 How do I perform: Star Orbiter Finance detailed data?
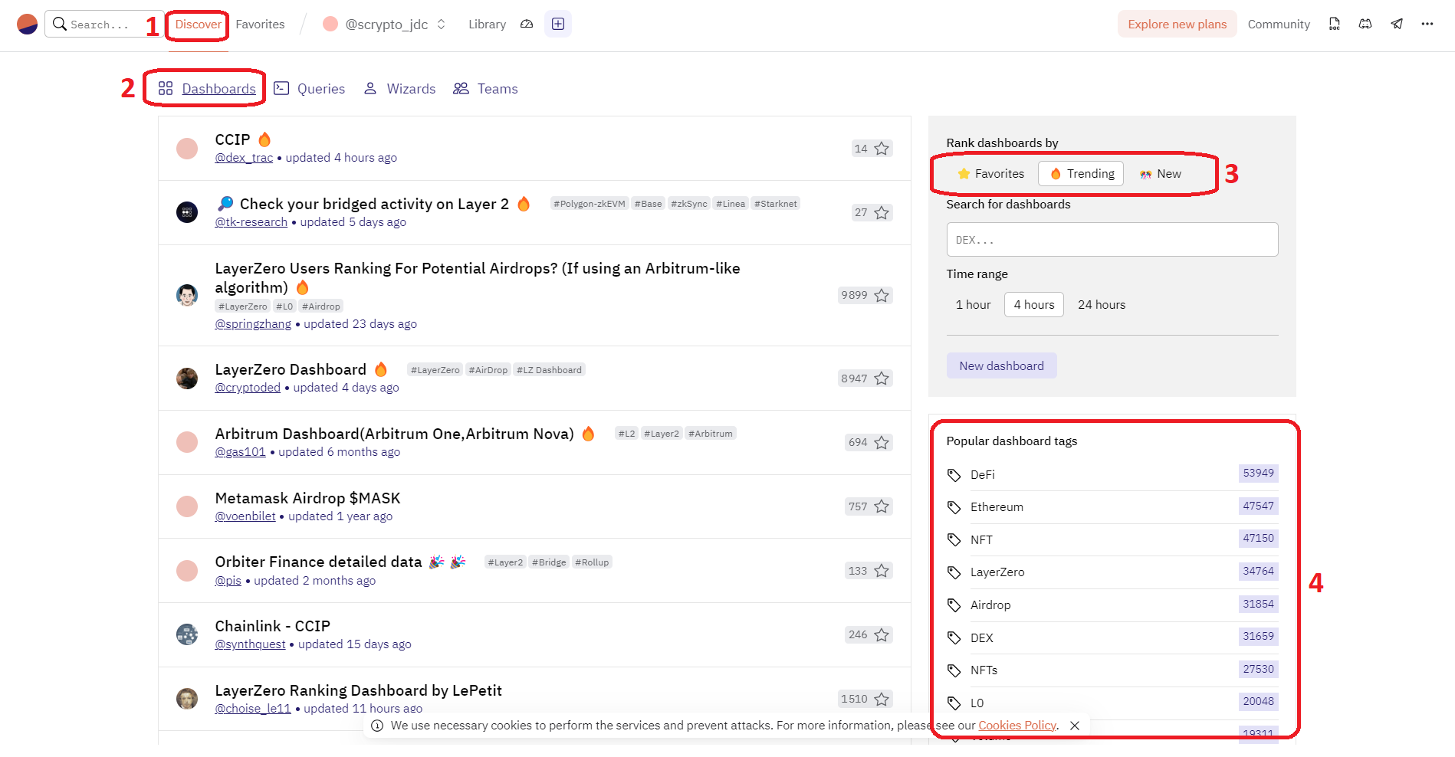point(882,571)
